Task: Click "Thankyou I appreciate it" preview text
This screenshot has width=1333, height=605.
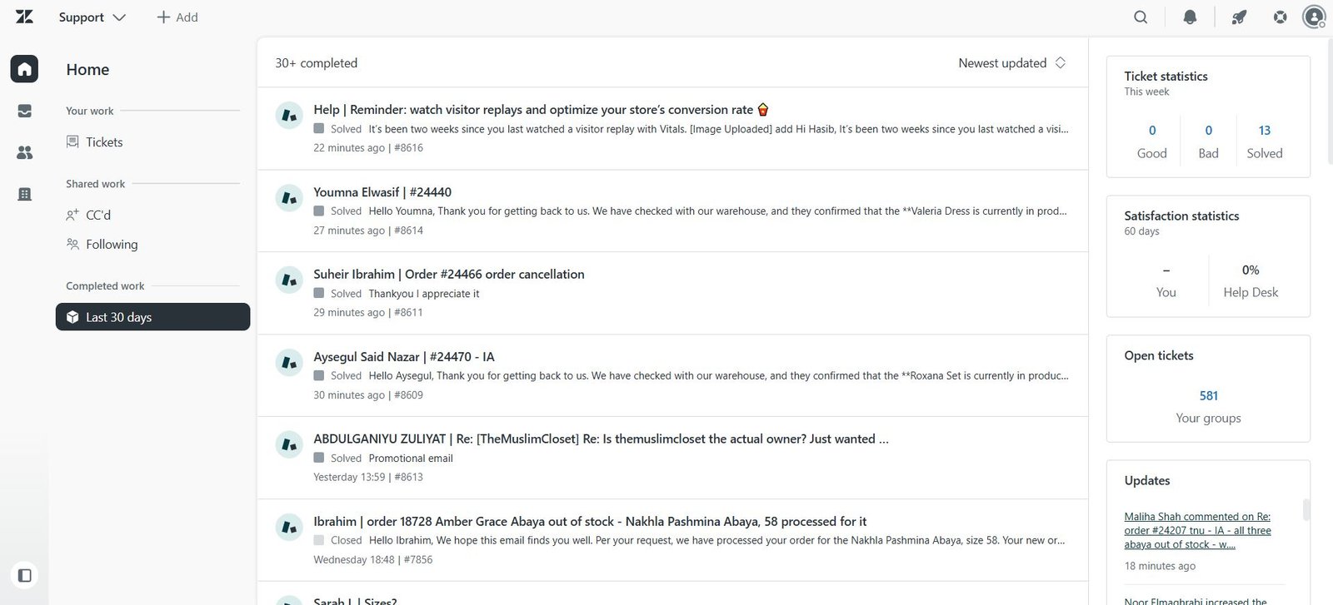Action: (x=424, y=294)
